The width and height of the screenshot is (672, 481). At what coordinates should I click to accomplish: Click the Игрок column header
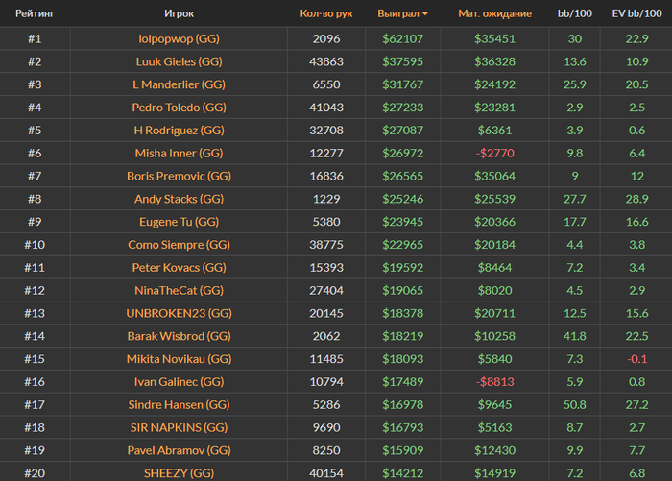[179, 13]
